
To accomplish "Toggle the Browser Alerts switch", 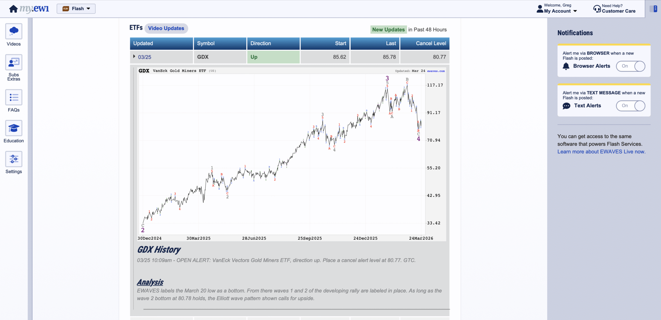I will tap(631, 66).
